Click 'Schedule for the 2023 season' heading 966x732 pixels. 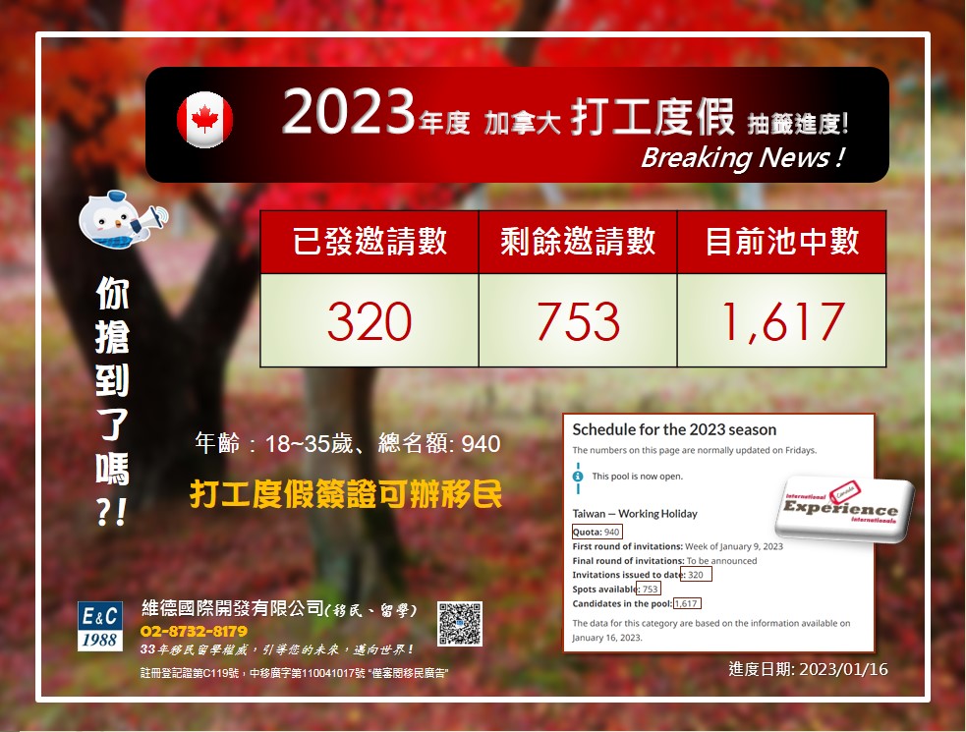pyautogui.click(x=674, y=429)
